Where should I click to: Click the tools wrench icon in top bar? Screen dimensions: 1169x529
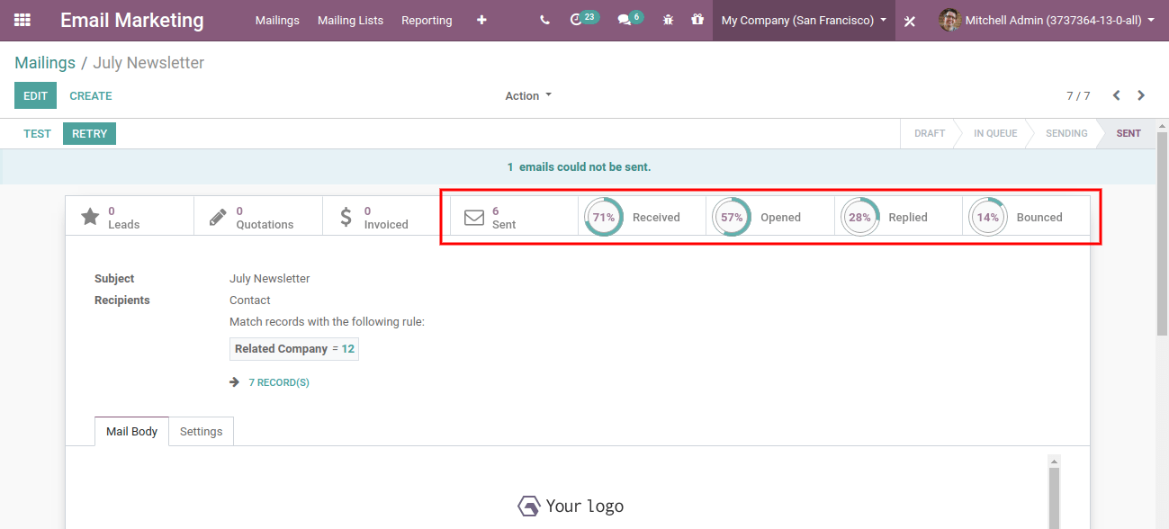(910, 21)
